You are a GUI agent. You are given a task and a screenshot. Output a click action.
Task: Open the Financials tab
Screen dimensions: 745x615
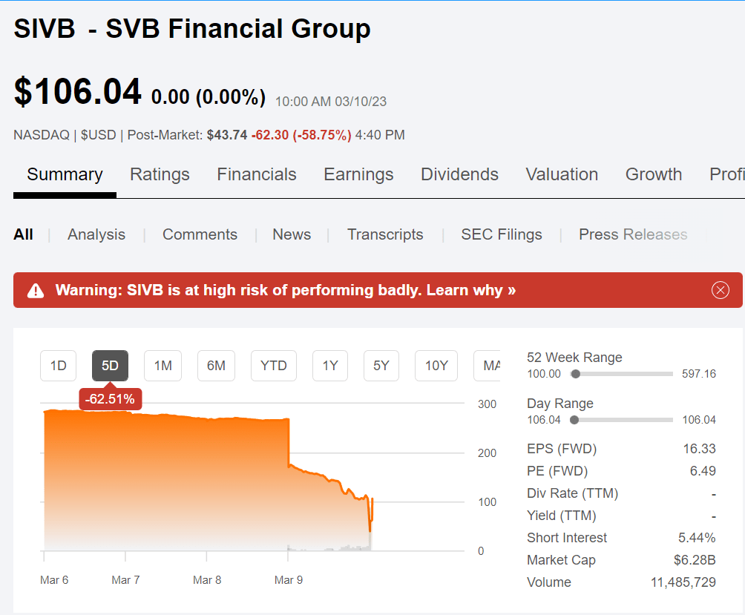[257, 174]
